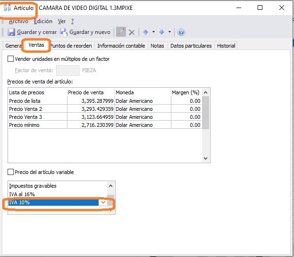
Task: Click the price list vertical scrollbar thumb
Action: tap(205, 113)
